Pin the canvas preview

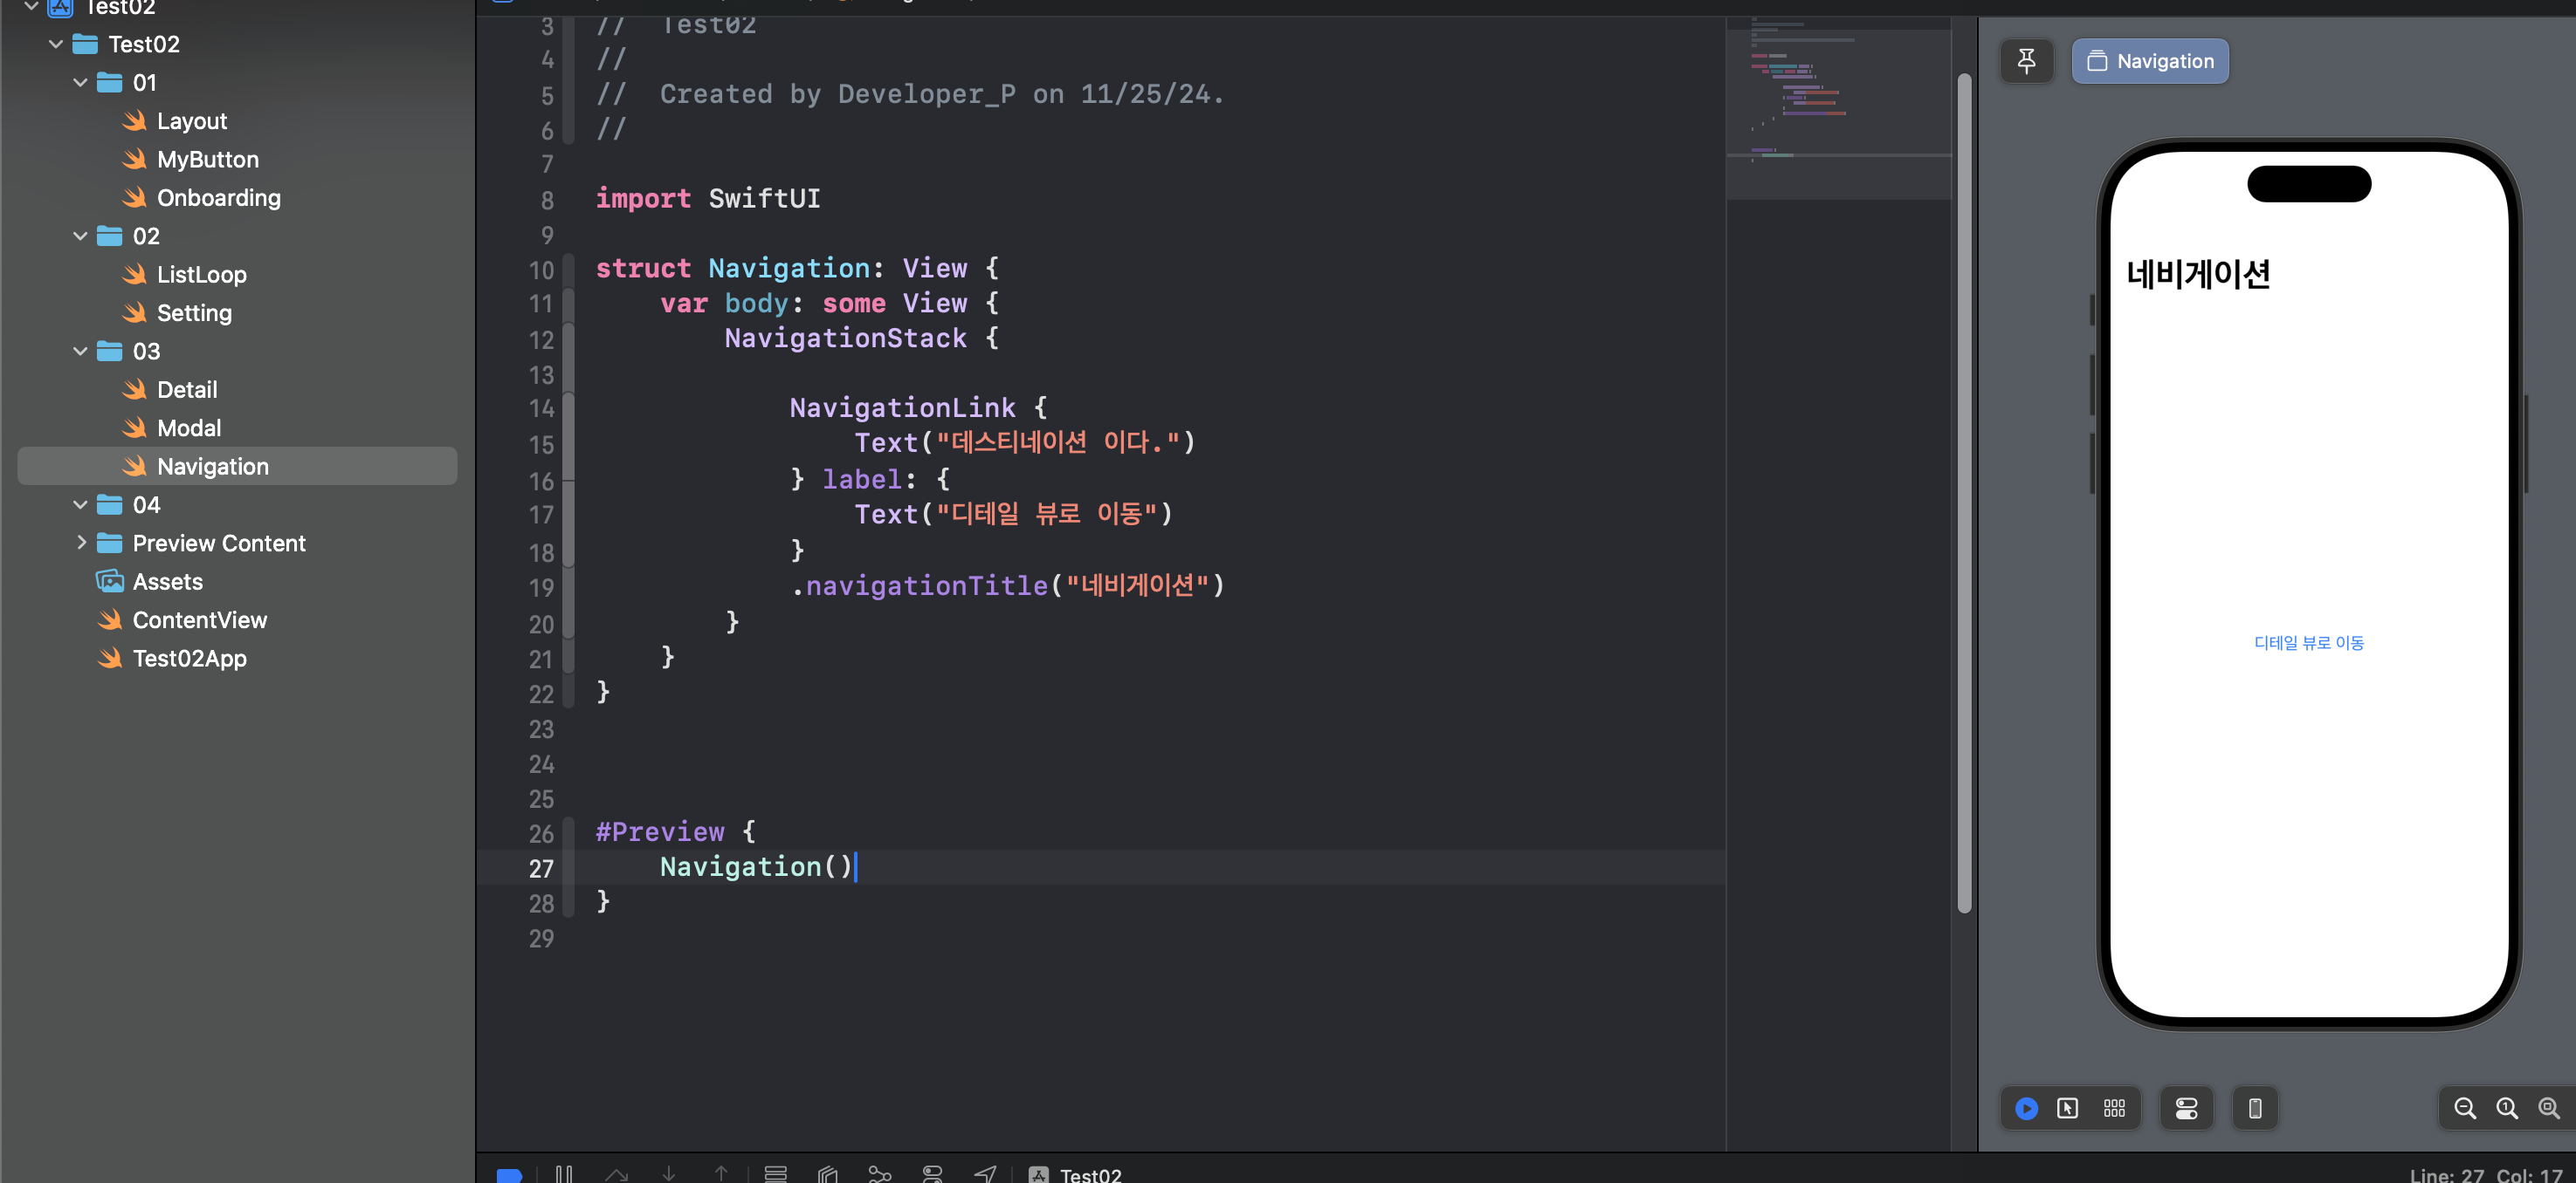click(2026, 61)
